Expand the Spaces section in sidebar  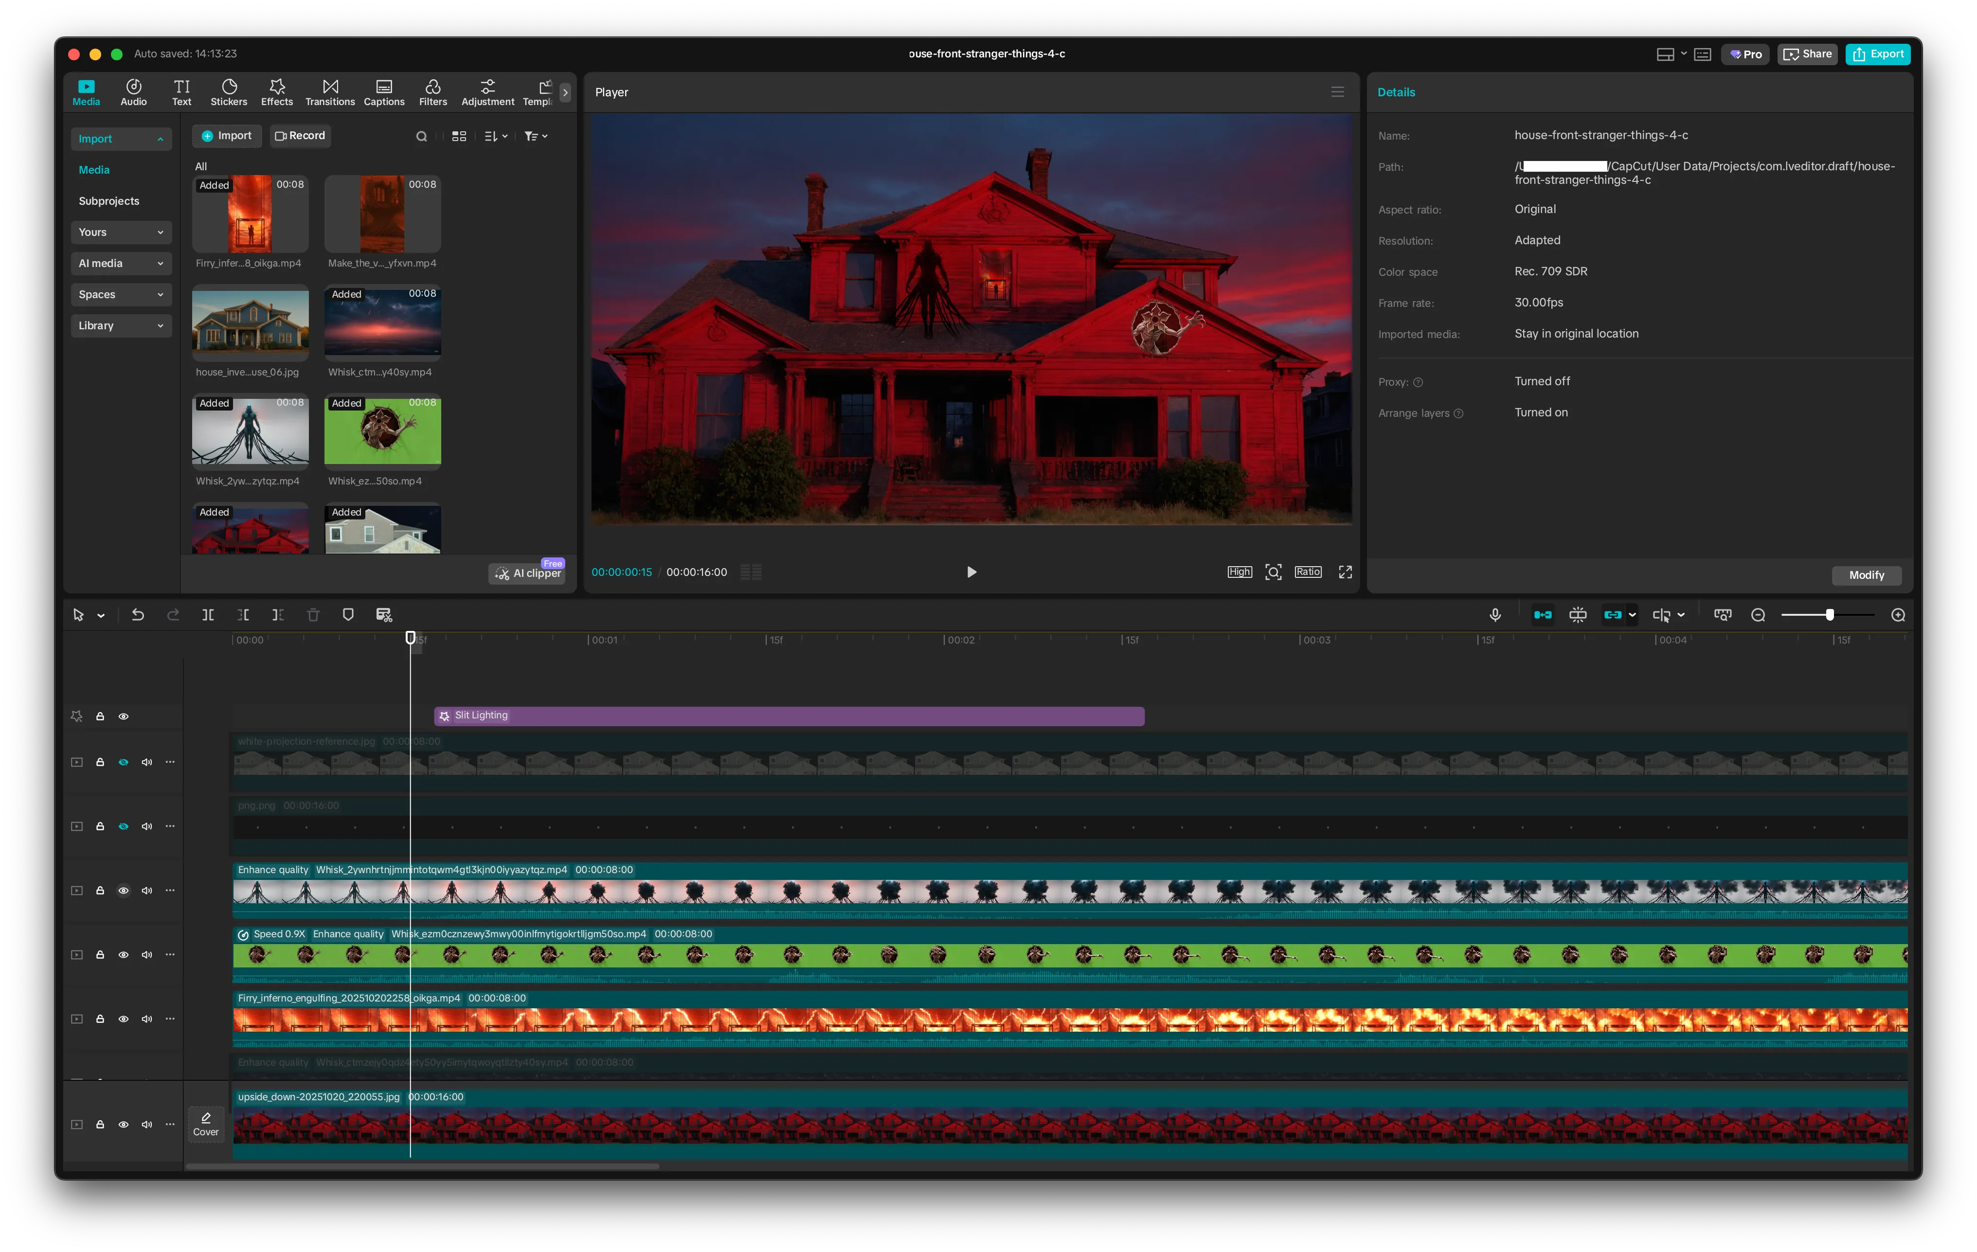click(x=122, y=295)
